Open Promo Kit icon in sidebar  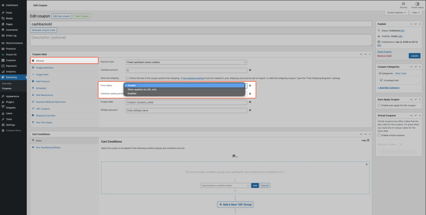pyautogui.click(x=3, y=54)
